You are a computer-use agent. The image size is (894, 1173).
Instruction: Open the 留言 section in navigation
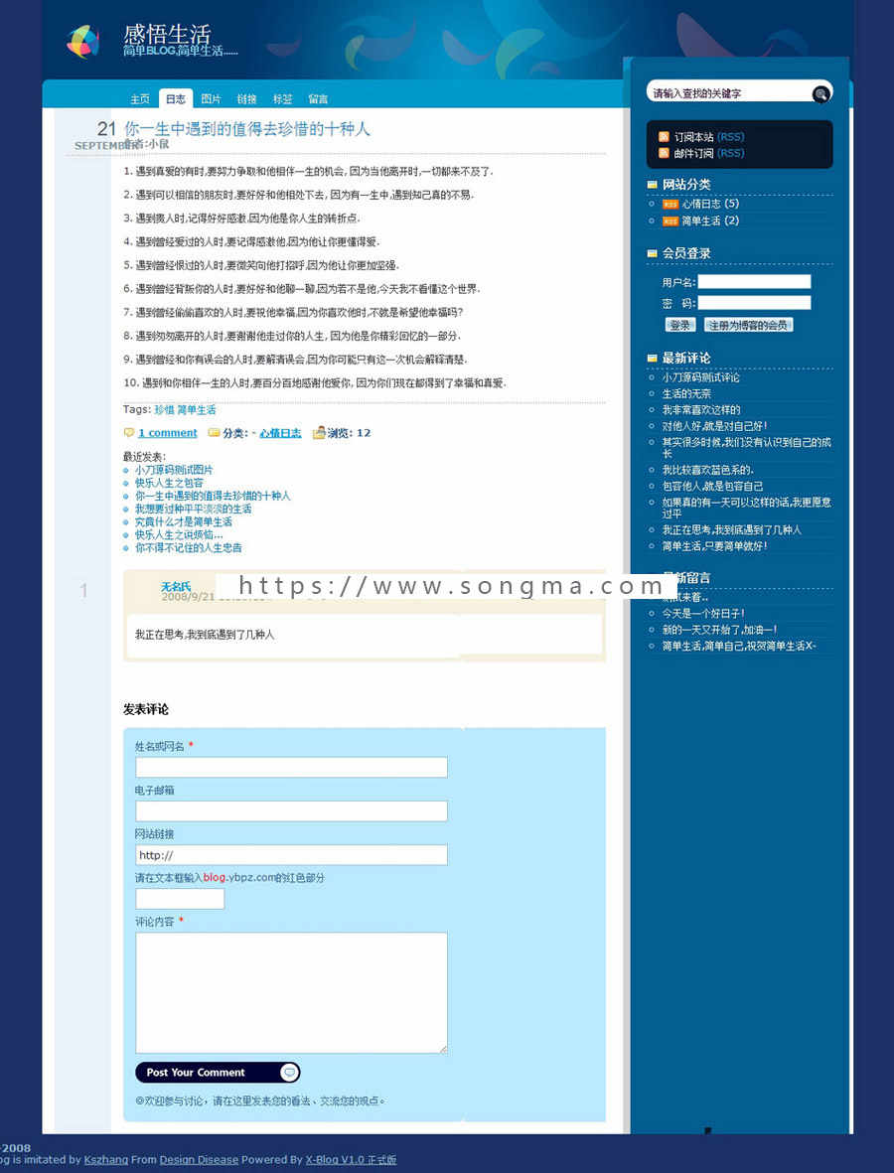[317, 98]
